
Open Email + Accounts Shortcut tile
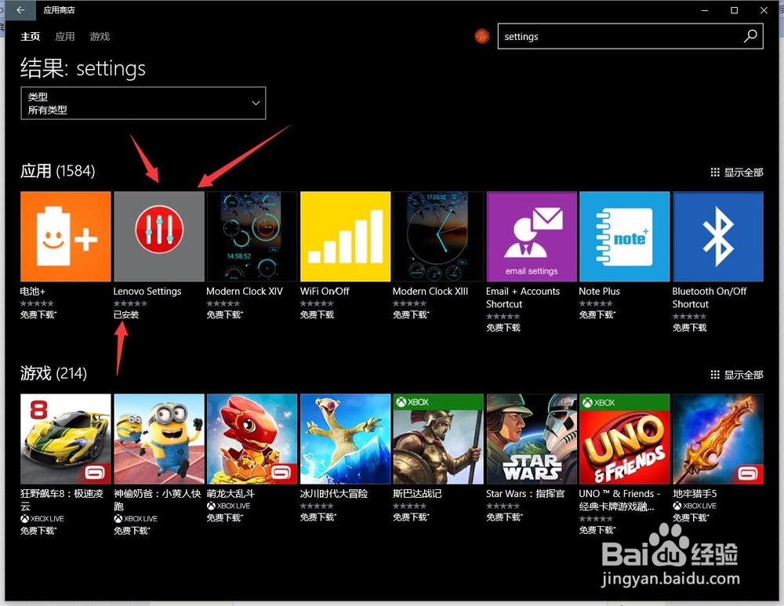coord(532,237)
